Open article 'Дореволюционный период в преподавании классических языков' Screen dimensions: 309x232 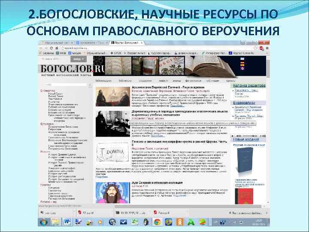coord(179,113)
